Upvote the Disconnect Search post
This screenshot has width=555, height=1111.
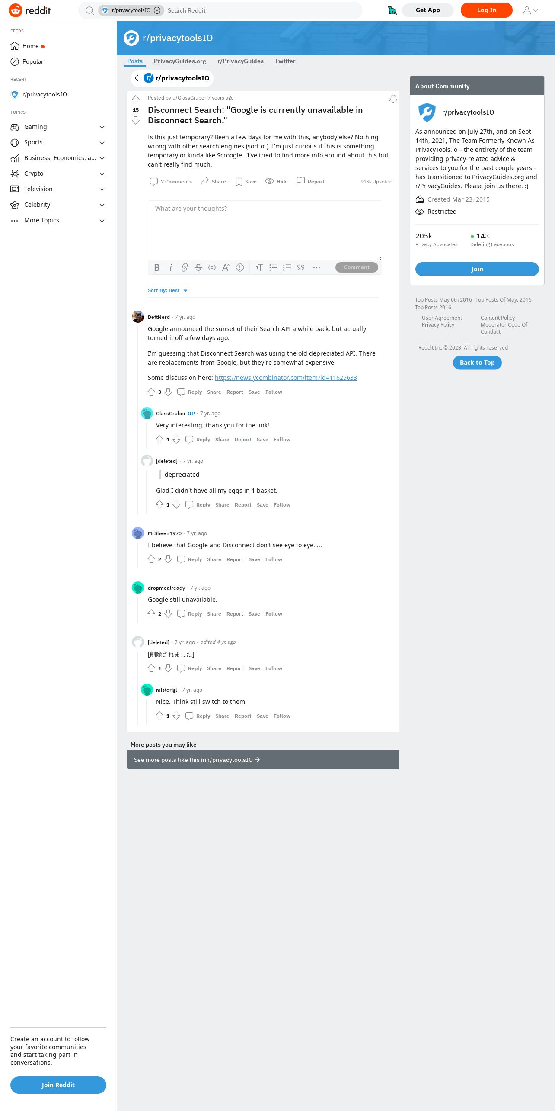click(x=136, y=100)
